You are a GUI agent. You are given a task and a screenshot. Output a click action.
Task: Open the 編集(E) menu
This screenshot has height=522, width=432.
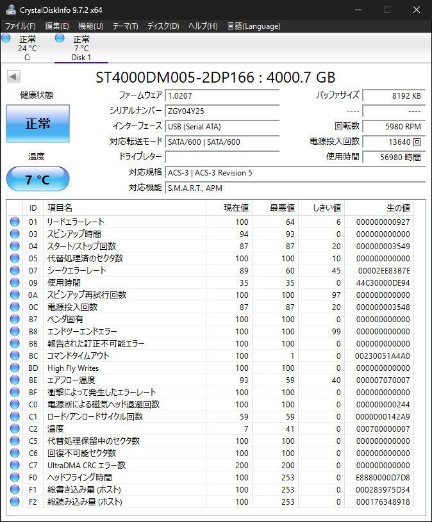point(56,26)
